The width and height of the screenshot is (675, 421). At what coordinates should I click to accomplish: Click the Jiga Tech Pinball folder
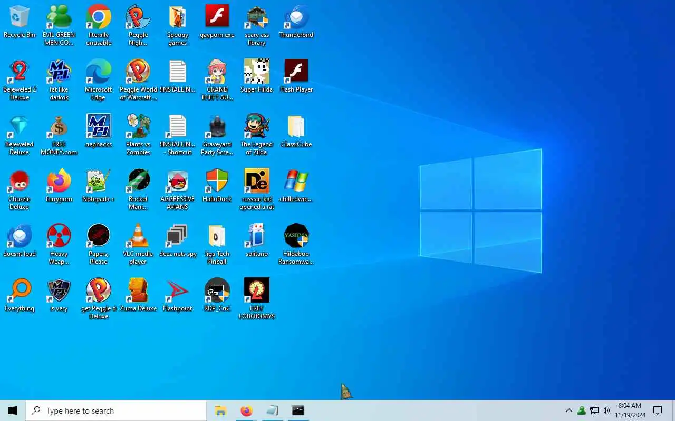(217, 244)
